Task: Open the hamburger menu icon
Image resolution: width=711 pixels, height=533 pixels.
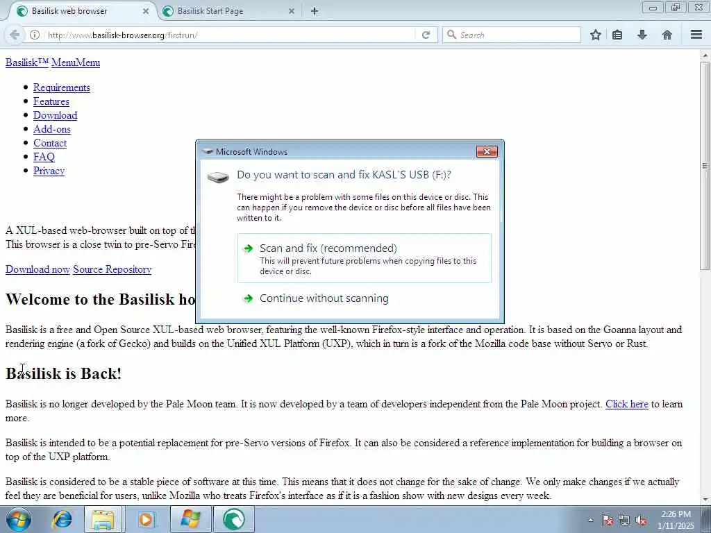Action: [696, 35]
